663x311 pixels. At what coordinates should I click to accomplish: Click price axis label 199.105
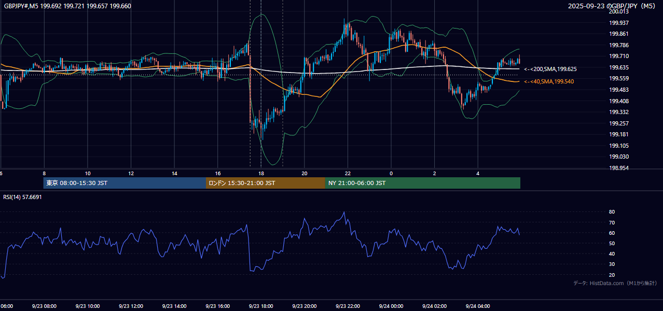coord(619,146)
